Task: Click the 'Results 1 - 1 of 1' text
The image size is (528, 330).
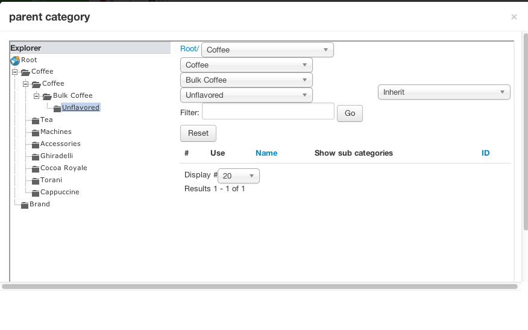Action: point(215,189)
